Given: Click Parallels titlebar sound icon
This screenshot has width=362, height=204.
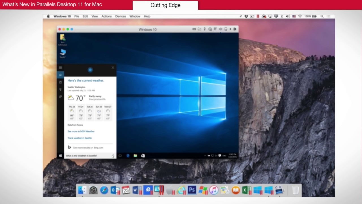Looking at the screenshot, I should pyautogui.click(x=220, y=29).
